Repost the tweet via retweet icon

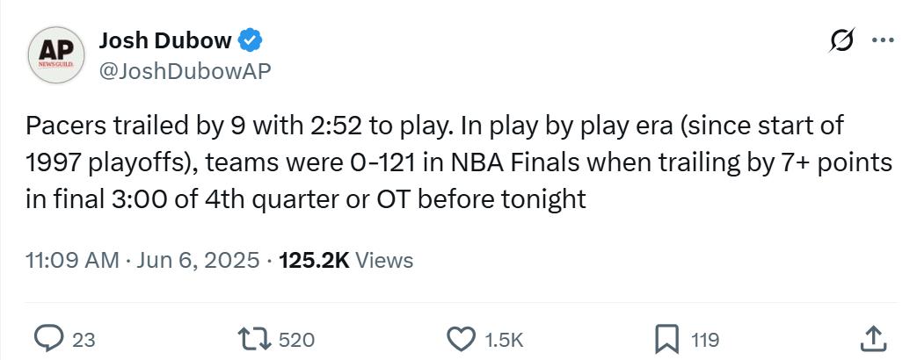255,339
